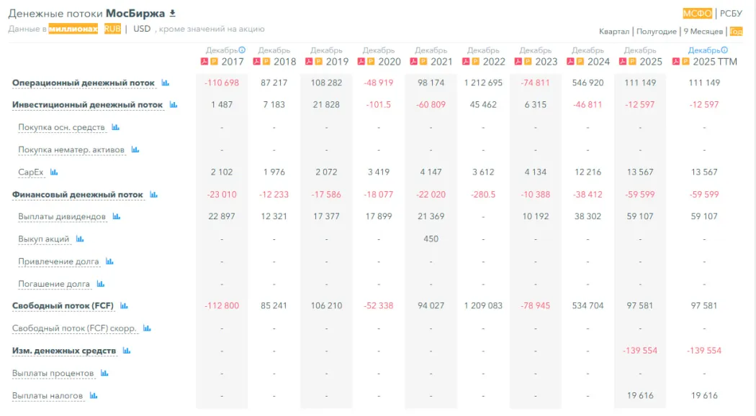
Task: Open chart for Свободный поток (FCF)
Action: click(124, 306)
